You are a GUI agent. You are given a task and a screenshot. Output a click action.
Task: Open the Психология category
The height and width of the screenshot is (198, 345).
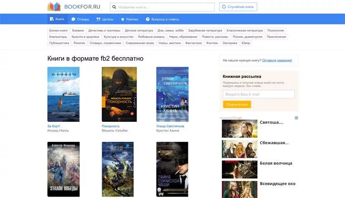click(276, 30)
